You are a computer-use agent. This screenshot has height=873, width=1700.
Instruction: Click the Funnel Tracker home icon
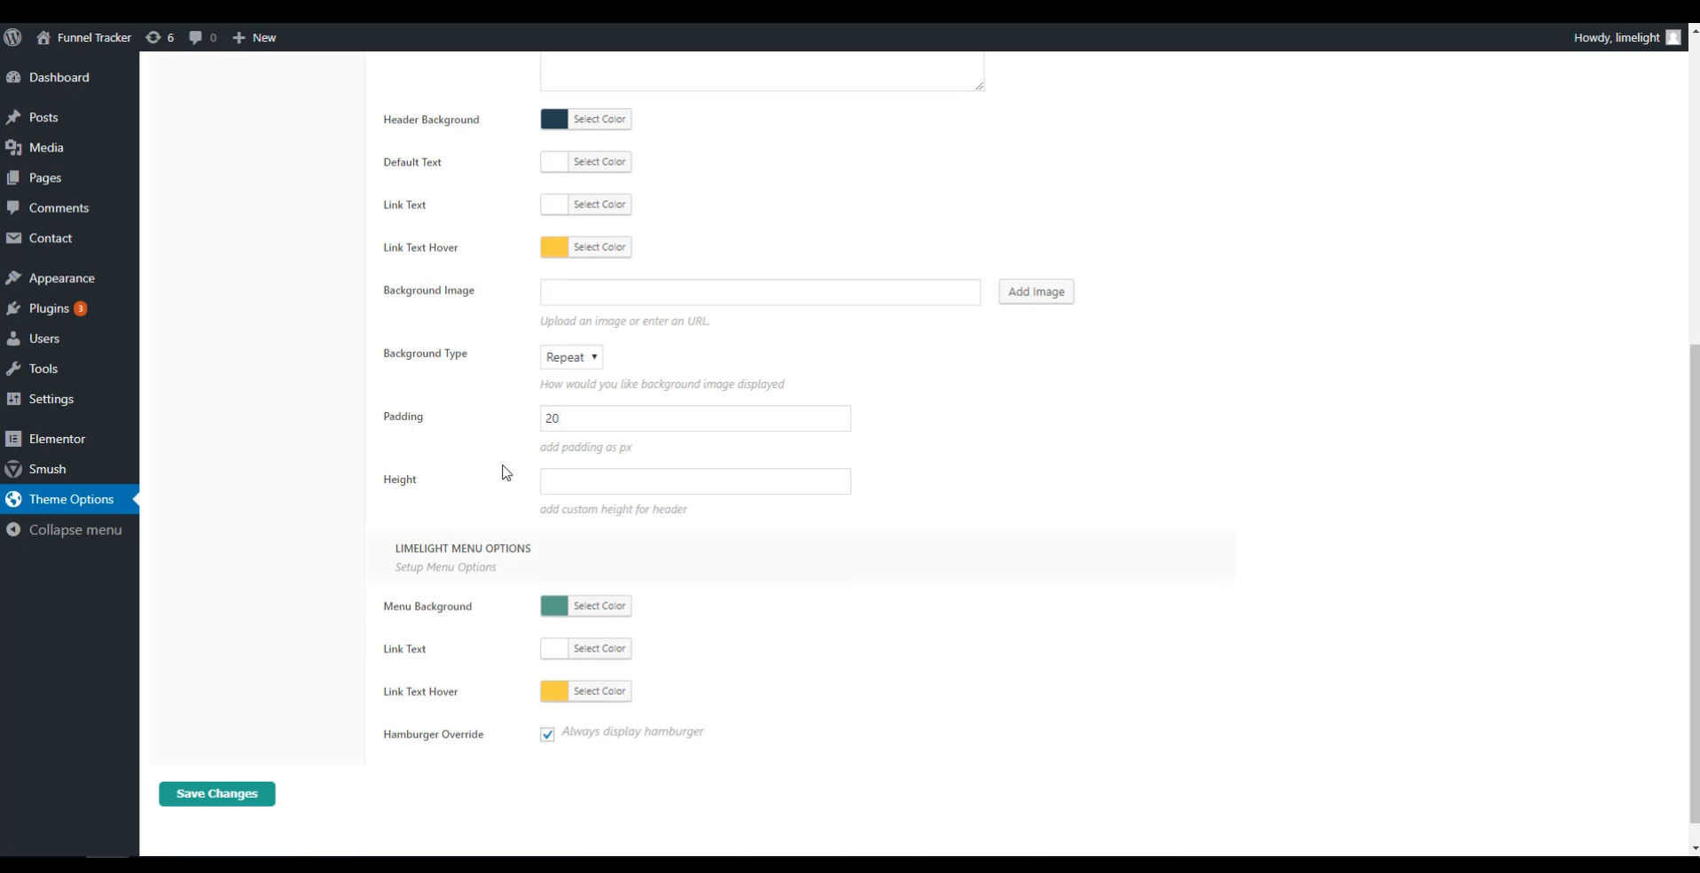pyautogui.click(x=43, y=37)
